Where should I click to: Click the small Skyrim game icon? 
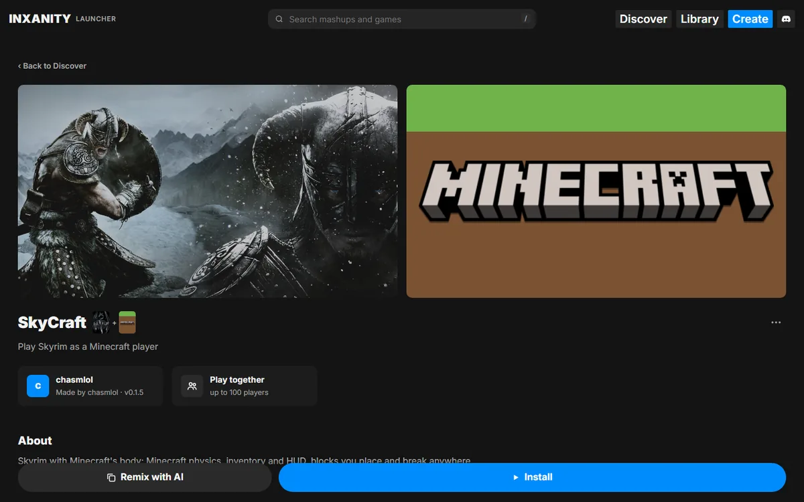coord(101,323)
